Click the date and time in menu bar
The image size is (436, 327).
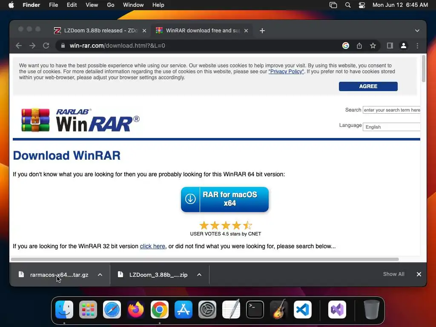tap(400, 5)
